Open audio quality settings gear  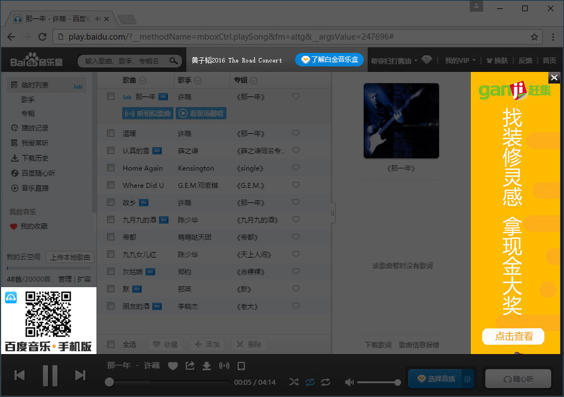(467, 379)
